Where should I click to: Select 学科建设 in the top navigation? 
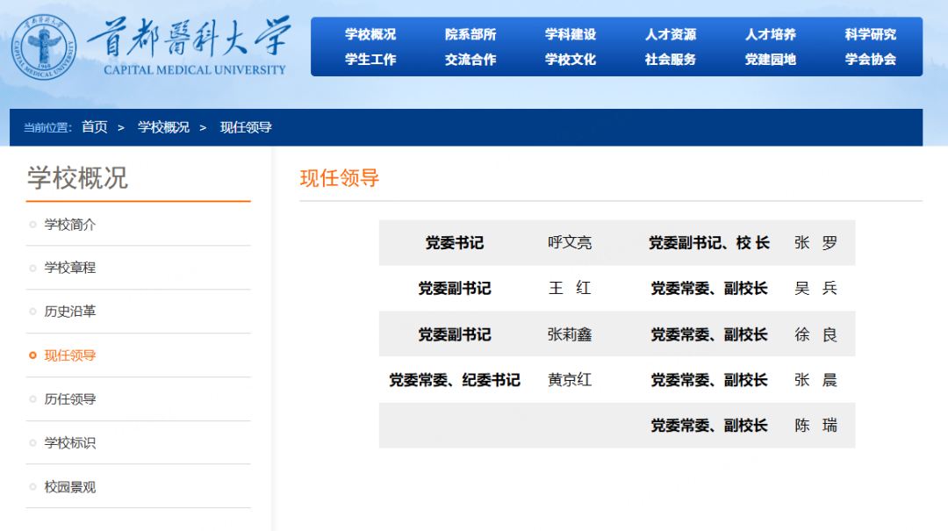tap(571, 34)
